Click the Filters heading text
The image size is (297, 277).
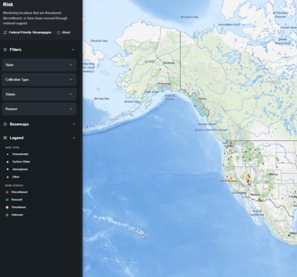click(x=16, y=49)
